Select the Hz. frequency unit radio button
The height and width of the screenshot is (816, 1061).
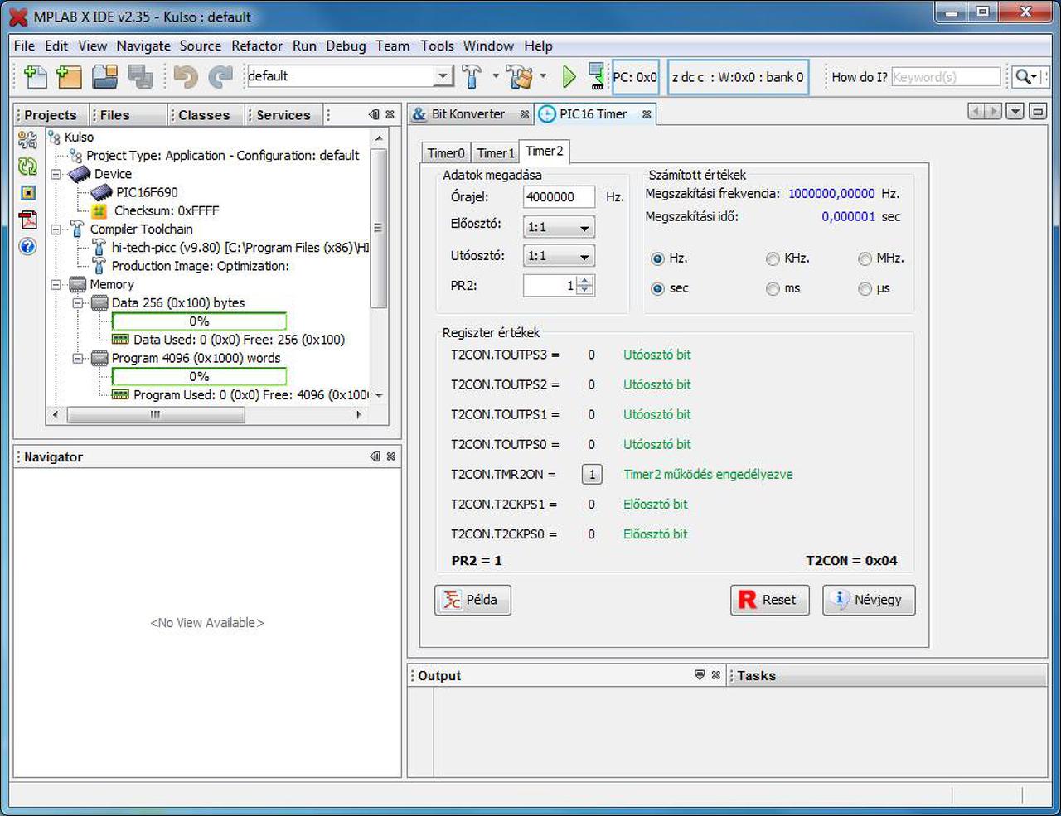pyautogui.click(x=658, y=258)
